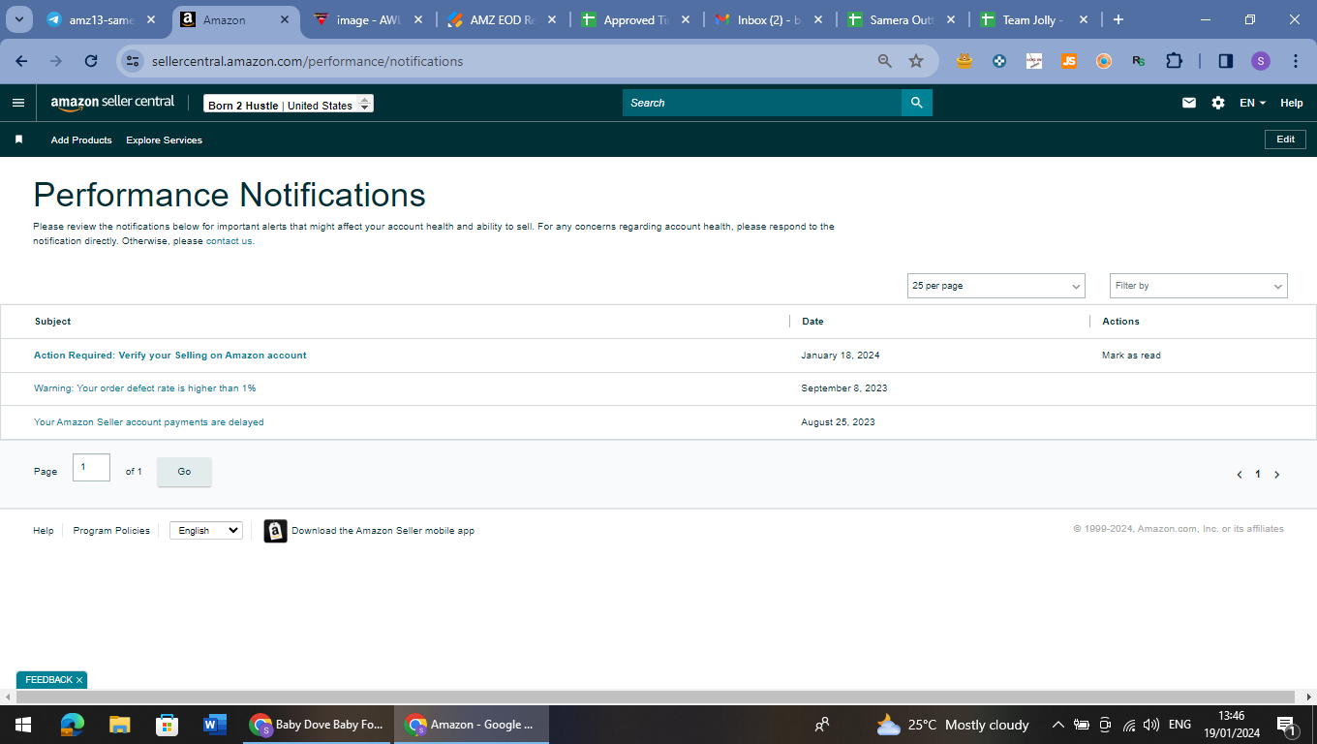Click the browser back arrow

coord(22,61)
